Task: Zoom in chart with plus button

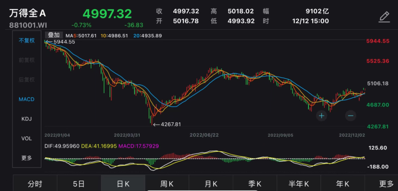Action: point(322,116)
